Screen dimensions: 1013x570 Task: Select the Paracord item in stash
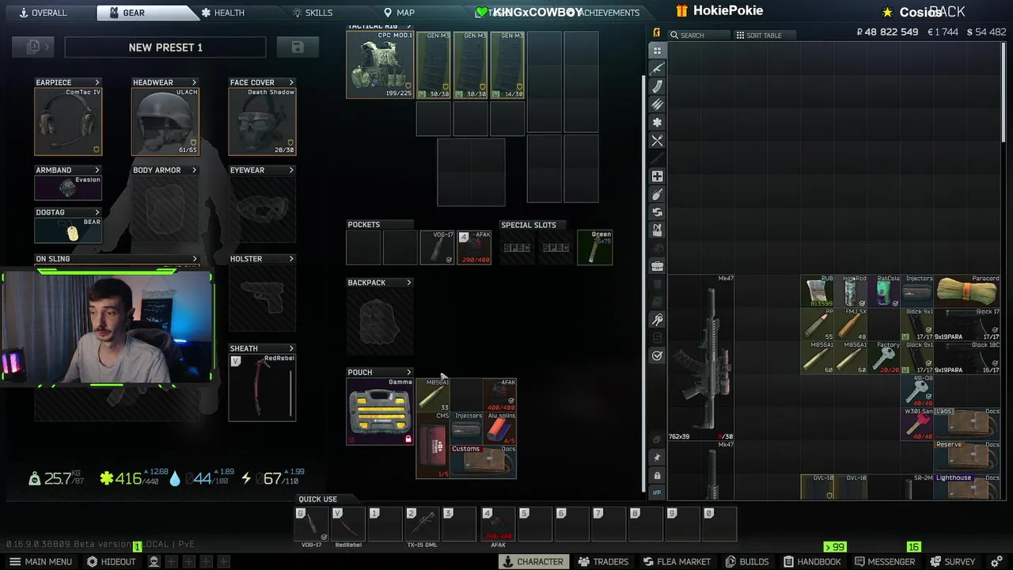[x=967, y=291]
